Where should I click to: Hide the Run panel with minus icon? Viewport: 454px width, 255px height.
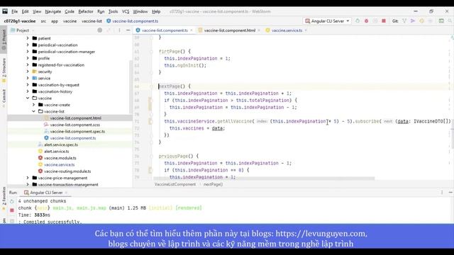tap(450, 192)
